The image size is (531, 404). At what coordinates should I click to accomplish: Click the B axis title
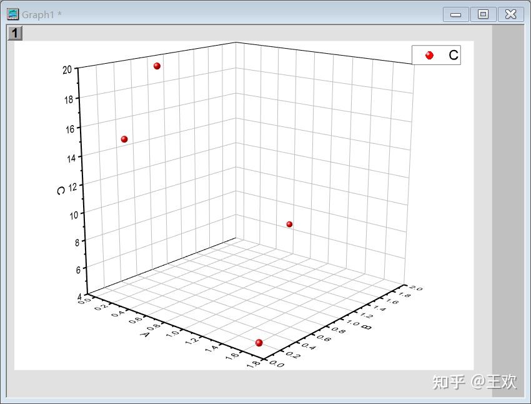[x=367, y=327]
